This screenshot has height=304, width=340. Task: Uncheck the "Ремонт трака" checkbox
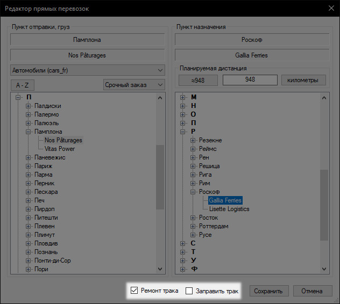click(134, 291)
